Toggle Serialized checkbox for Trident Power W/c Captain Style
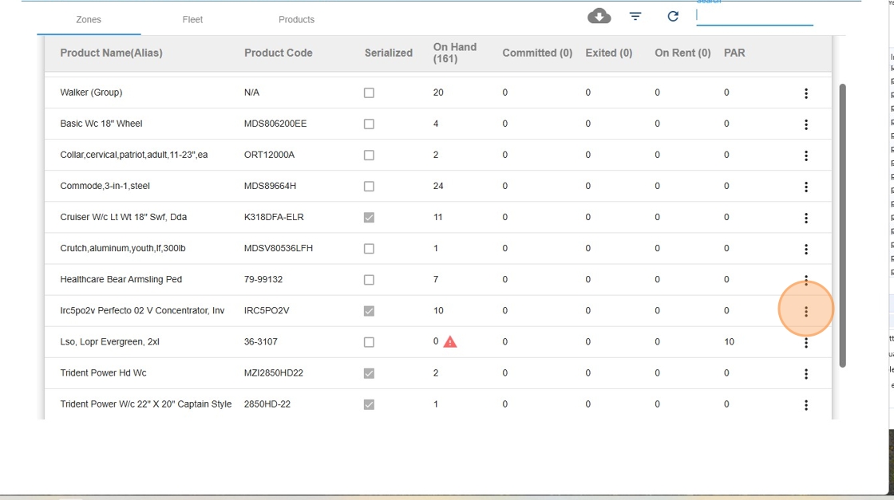This screenshot has width=894, height=500. pyautogui.click(x=369, y=404)
